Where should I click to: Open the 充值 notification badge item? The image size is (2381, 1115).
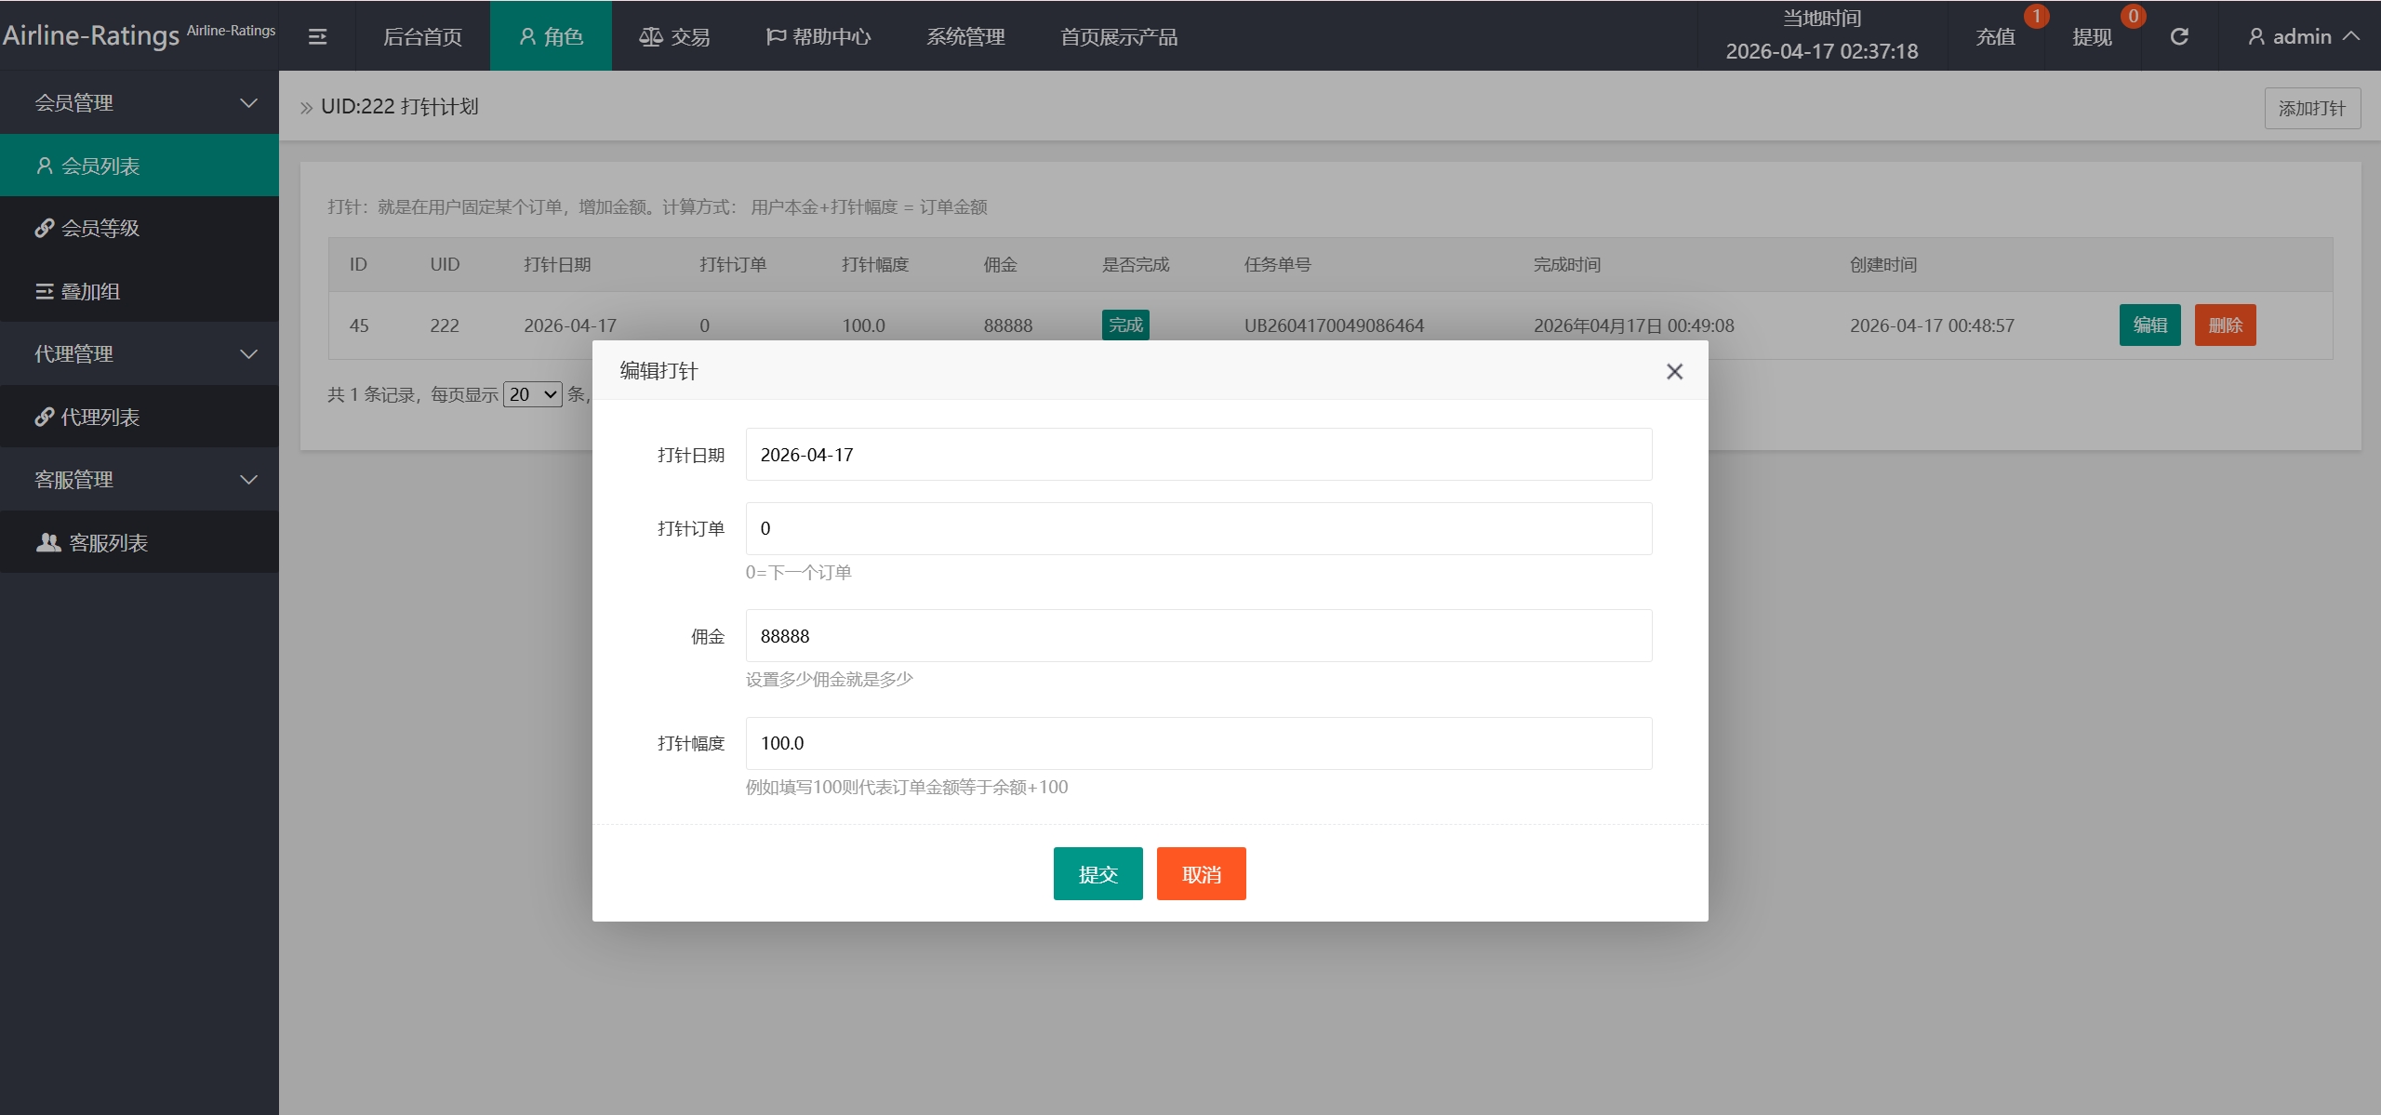tap(1996, 36)
